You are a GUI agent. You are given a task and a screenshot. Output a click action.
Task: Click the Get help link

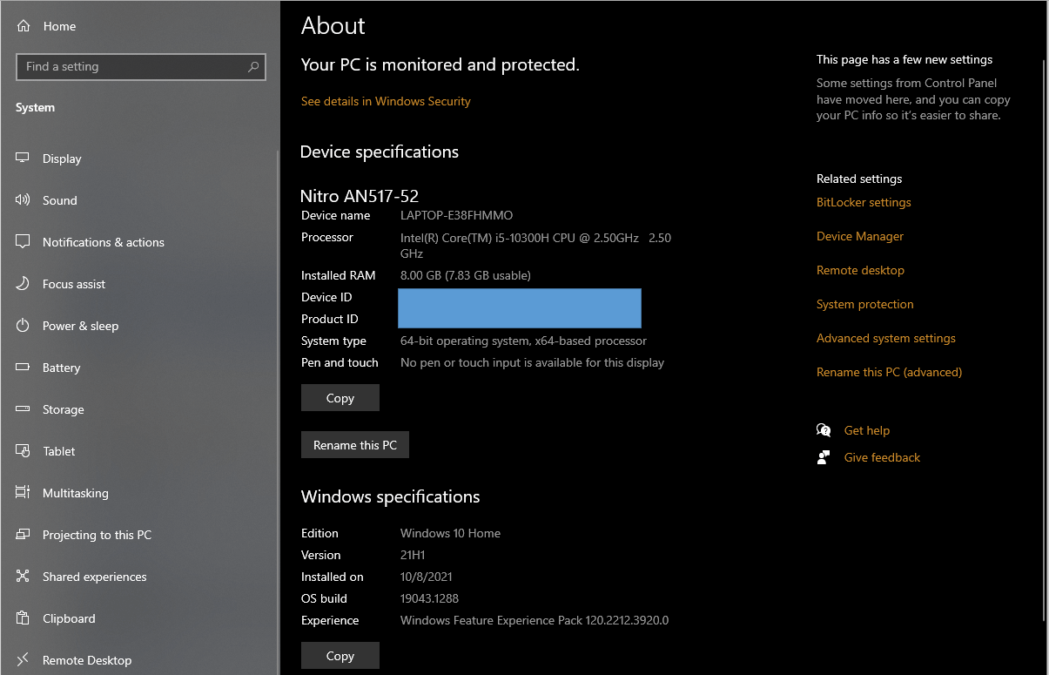point(867,430)
